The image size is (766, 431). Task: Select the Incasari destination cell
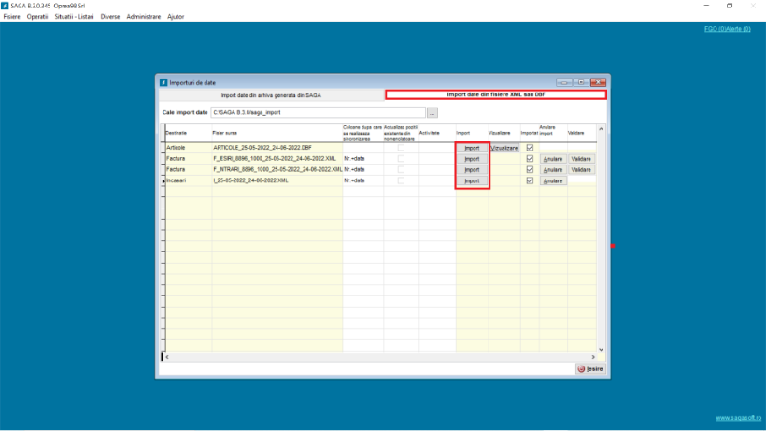[x=189, y=180]
